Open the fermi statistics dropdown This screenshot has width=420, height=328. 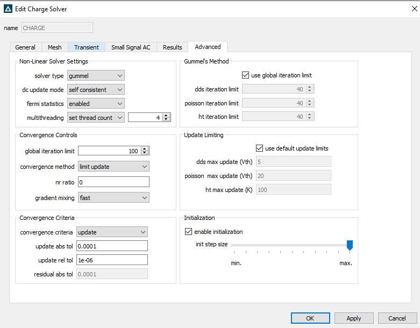point(96,103)
